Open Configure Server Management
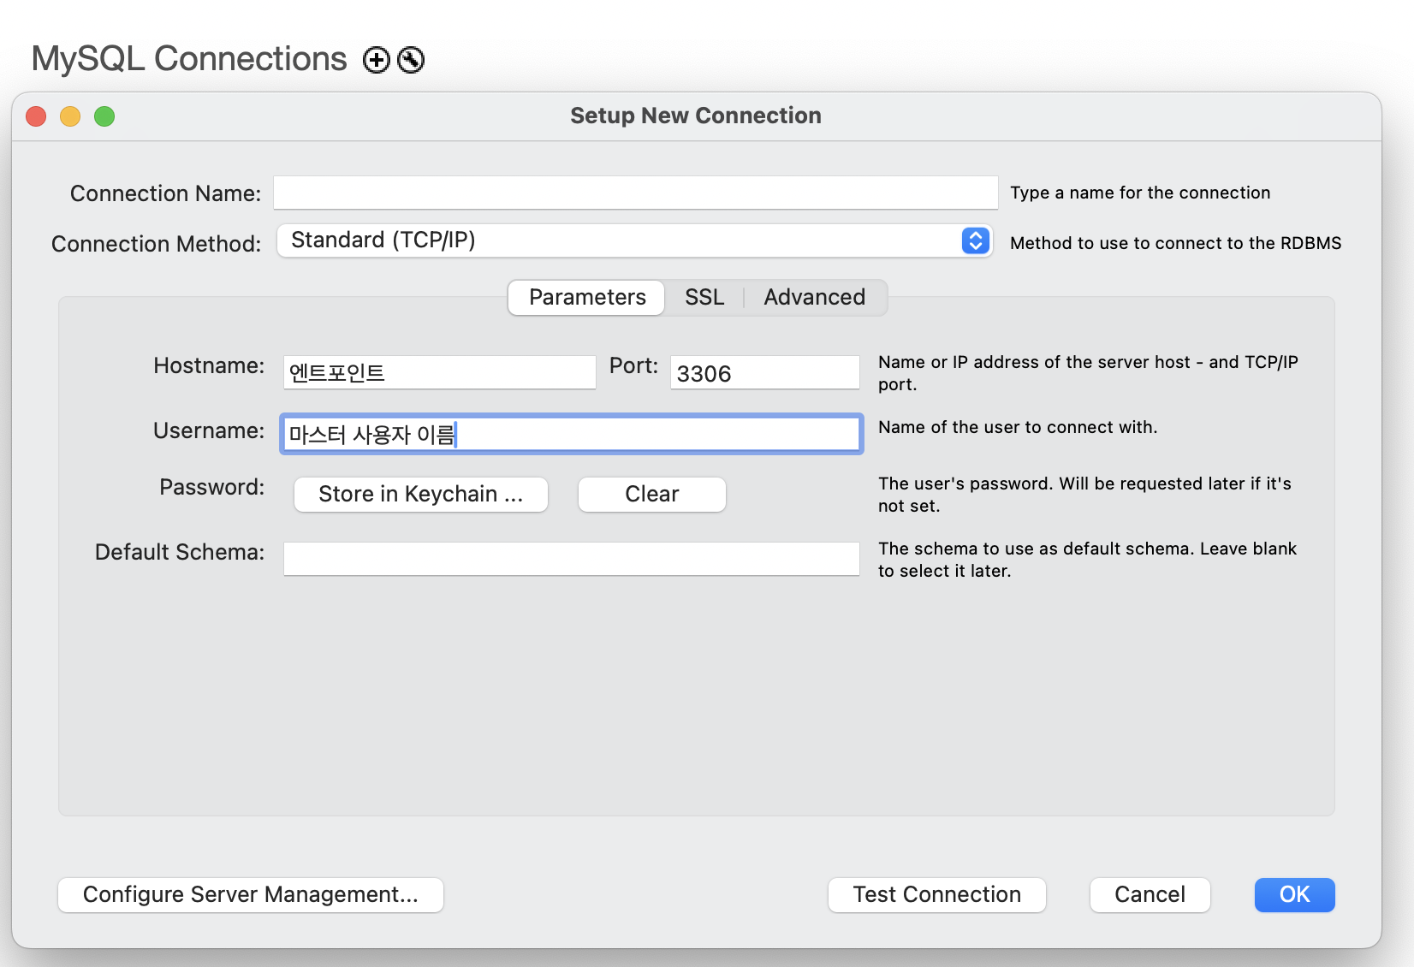Viewport: 1414px width, 967px height. (251, 895)
